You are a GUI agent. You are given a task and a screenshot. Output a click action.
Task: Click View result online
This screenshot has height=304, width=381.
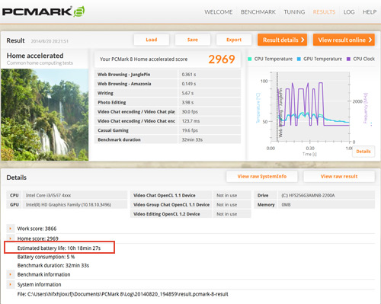pyautogui.click(x=344, y=40)
